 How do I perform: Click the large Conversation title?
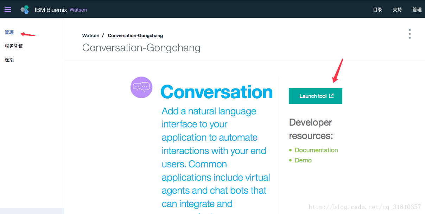[217, 92]
